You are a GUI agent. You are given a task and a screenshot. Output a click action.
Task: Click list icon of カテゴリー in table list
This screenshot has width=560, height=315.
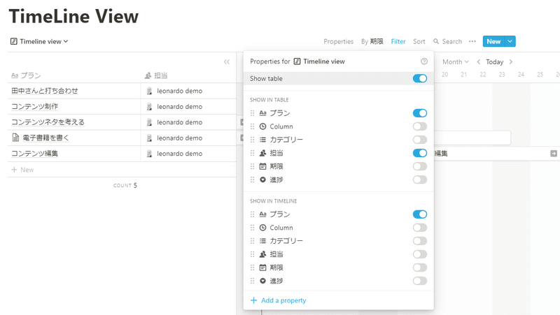(x=263, y=140)
